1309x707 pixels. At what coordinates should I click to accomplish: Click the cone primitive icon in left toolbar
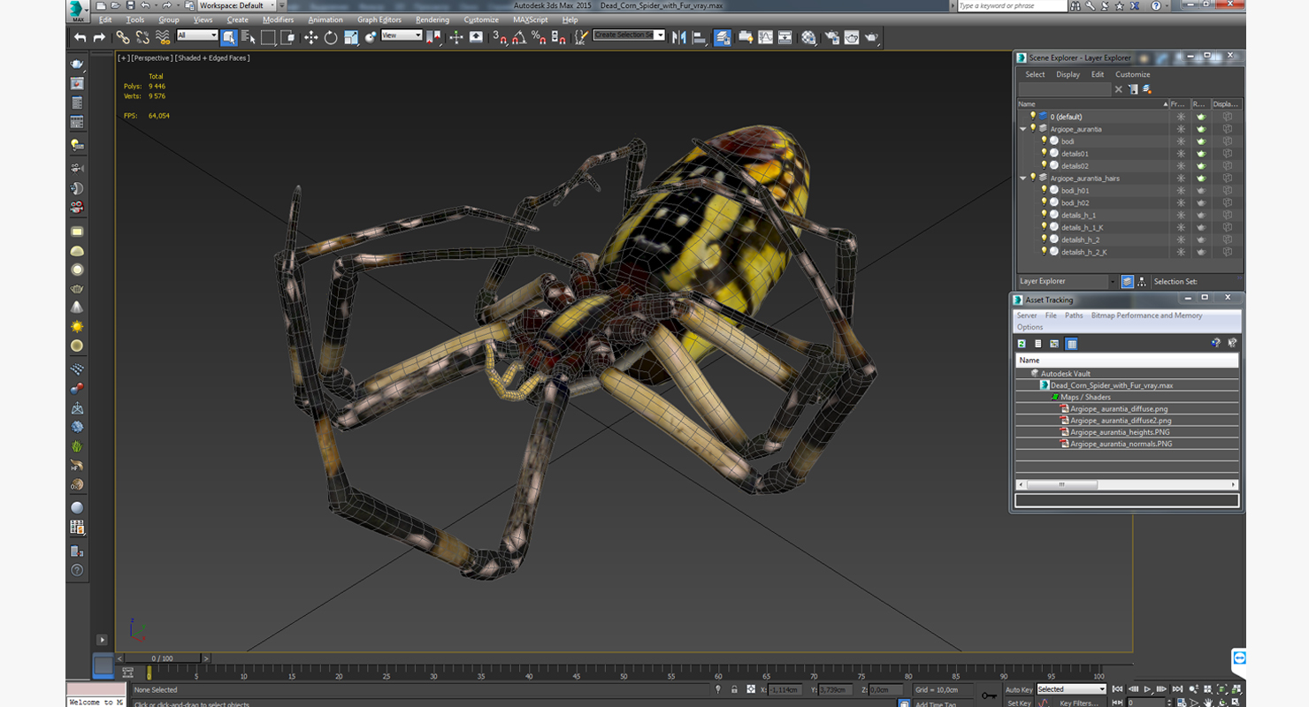tap(77, 308)
